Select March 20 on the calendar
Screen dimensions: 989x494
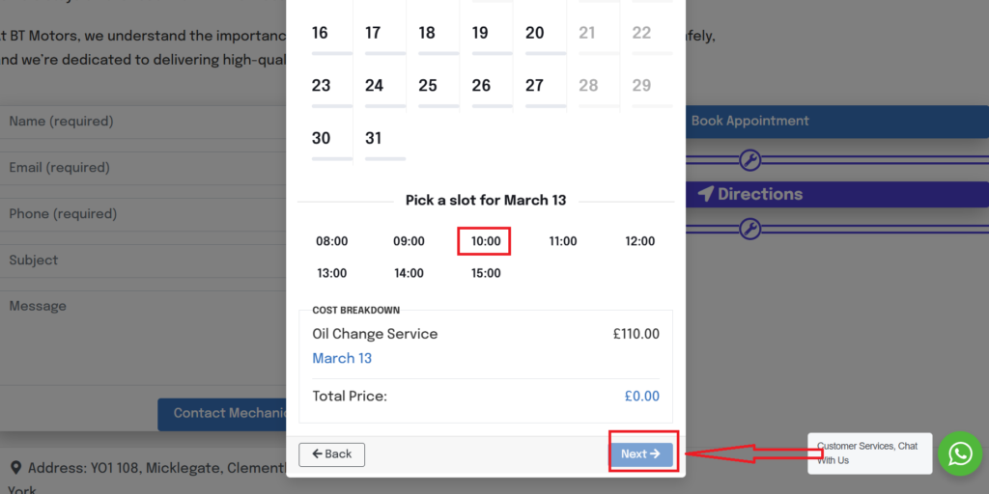(x=535, y=34)
